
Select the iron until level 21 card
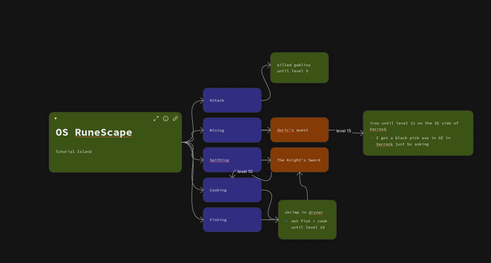(418, 133)
